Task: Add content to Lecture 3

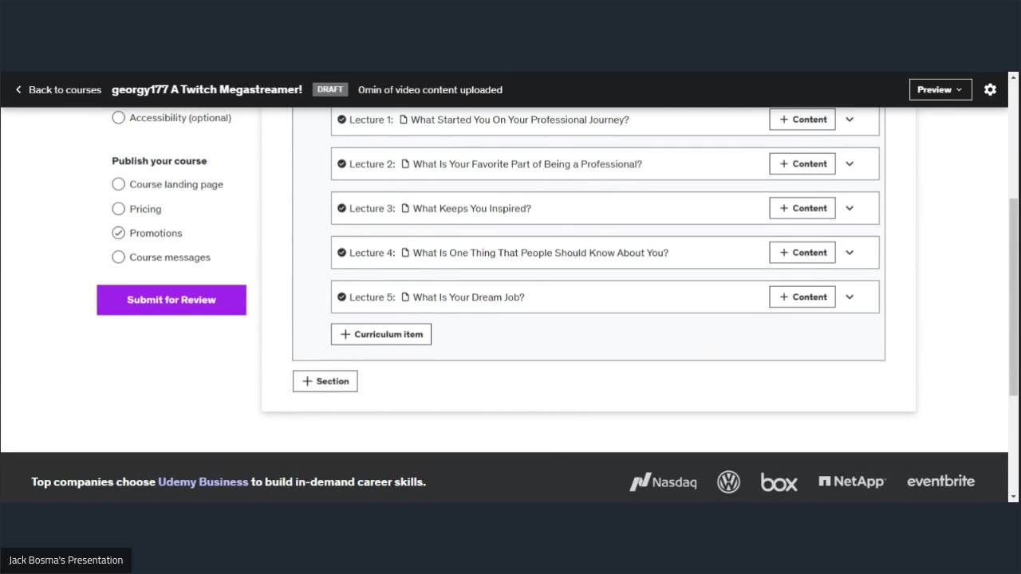Action: (802, 208)
